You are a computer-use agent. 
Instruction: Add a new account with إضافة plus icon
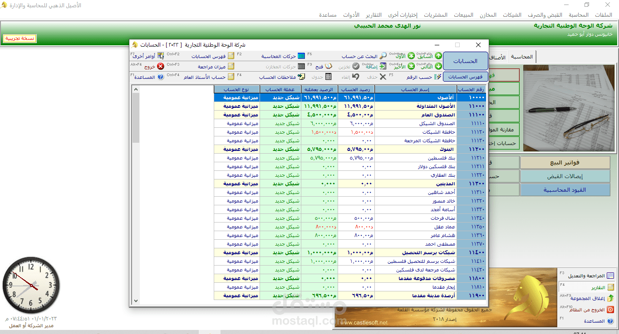pos(382,66)
